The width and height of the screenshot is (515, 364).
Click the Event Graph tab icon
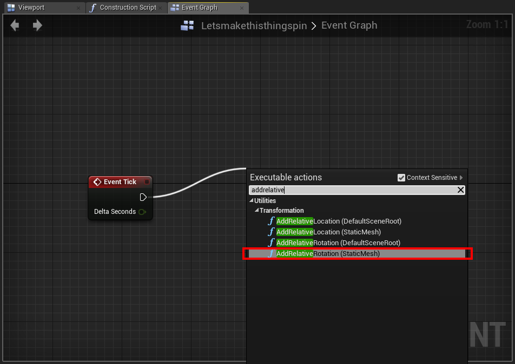175,8
